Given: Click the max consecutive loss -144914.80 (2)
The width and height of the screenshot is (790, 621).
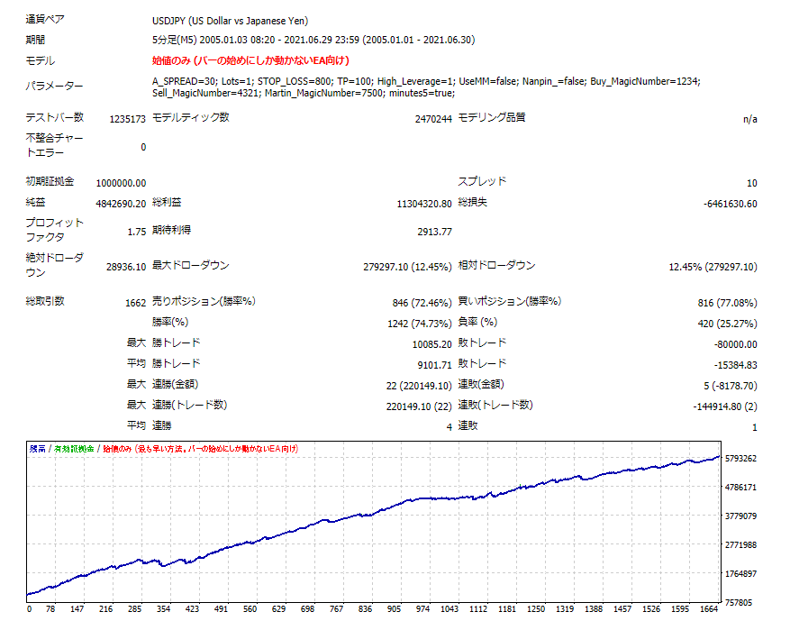Looking at the screenshot, I should (725, 406).
